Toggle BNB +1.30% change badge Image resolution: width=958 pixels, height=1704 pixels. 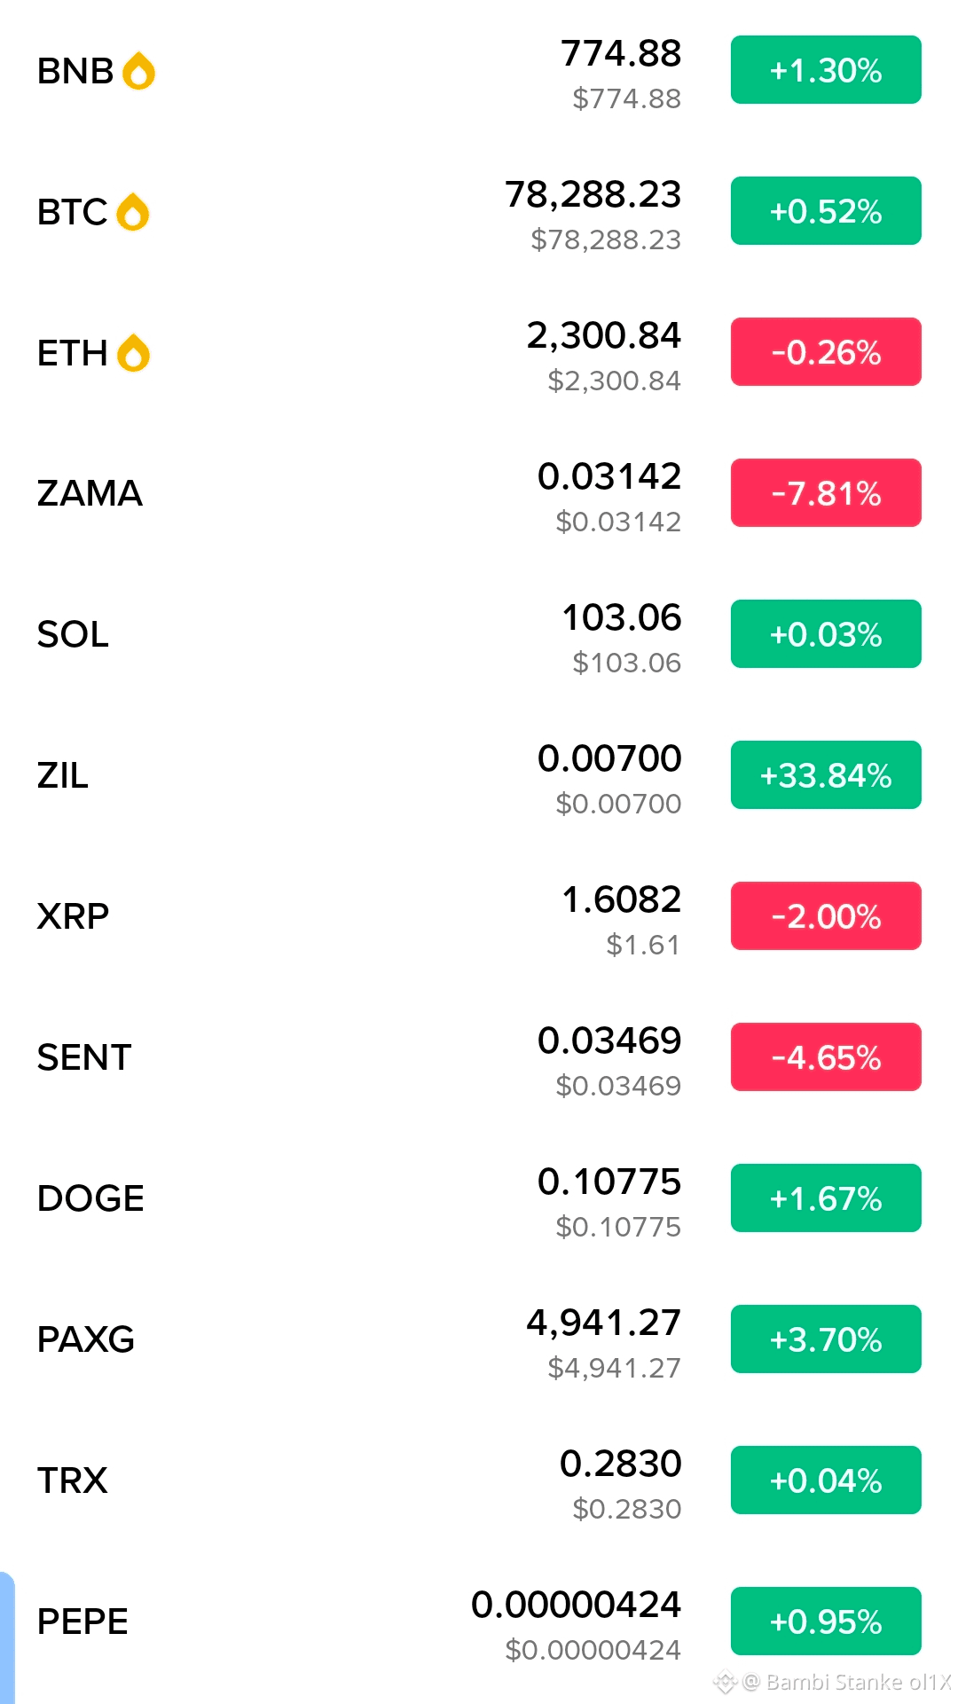[826, 70]
